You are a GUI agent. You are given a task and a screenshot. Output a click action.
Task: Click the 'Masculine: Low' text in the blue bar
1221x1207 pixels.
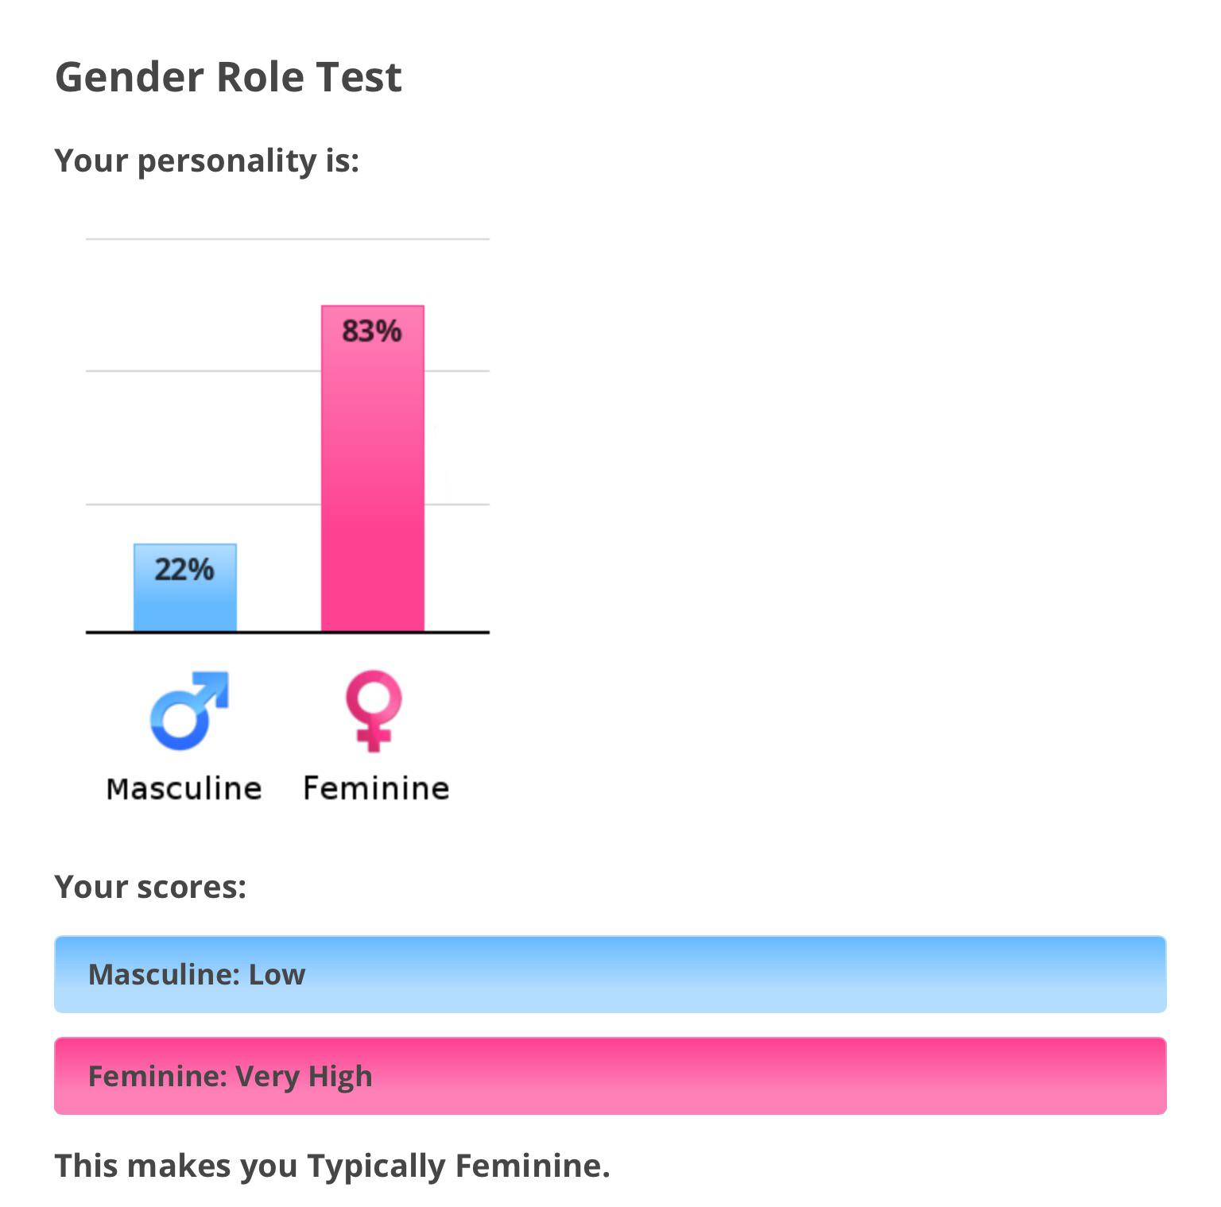(x=196, y=974)
